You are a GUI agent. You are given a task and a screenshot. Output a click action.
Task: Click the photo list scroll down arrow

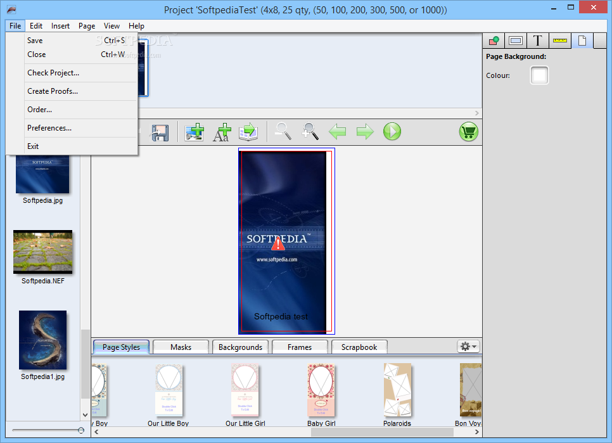[85, 415]
